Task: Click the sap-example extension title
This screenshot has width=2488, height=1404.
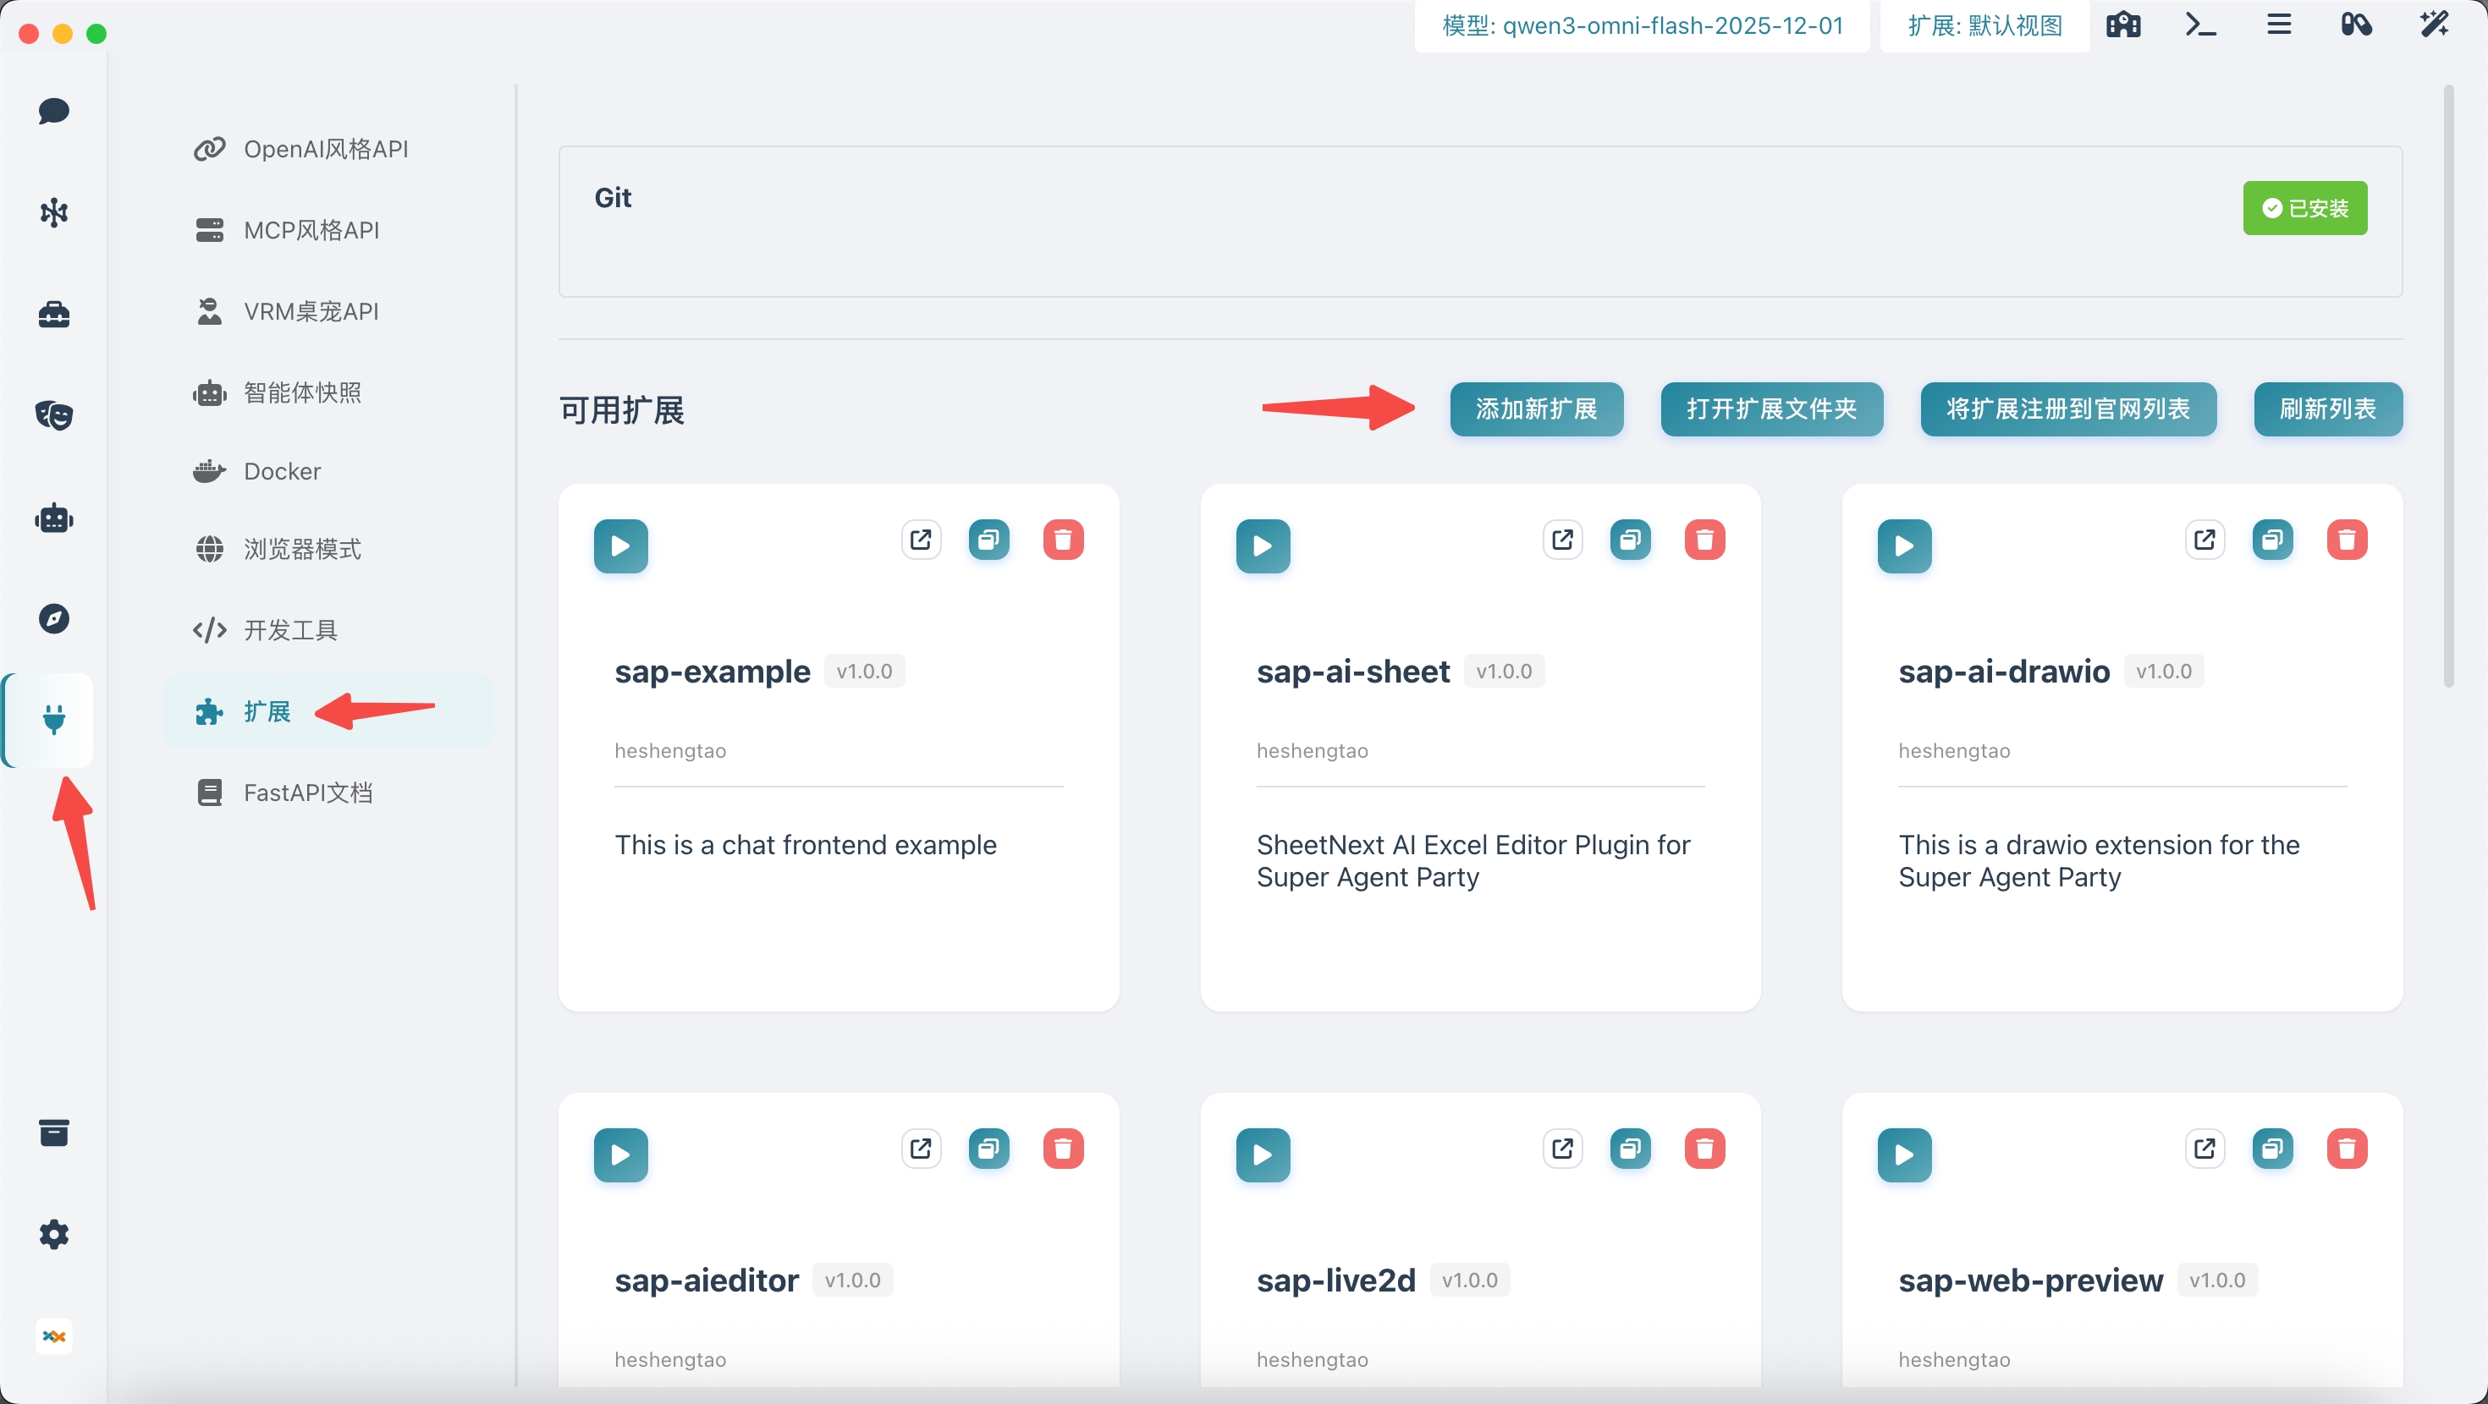Action: 713,671
